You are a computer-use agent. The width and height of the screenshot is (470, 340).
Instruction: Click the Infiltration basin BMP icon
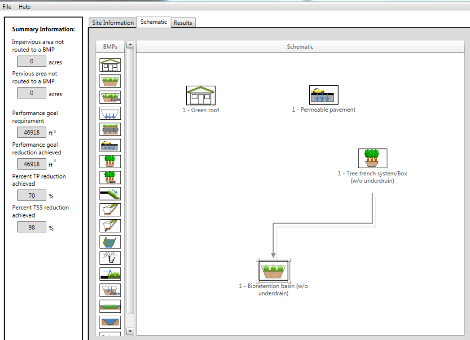click(110, 113)
